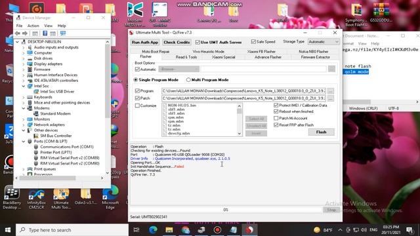This screenshot has width=420, height=236.
Task: Switch to the Xiaomi FB Flasher tab
Action: (x=261, y=51)
